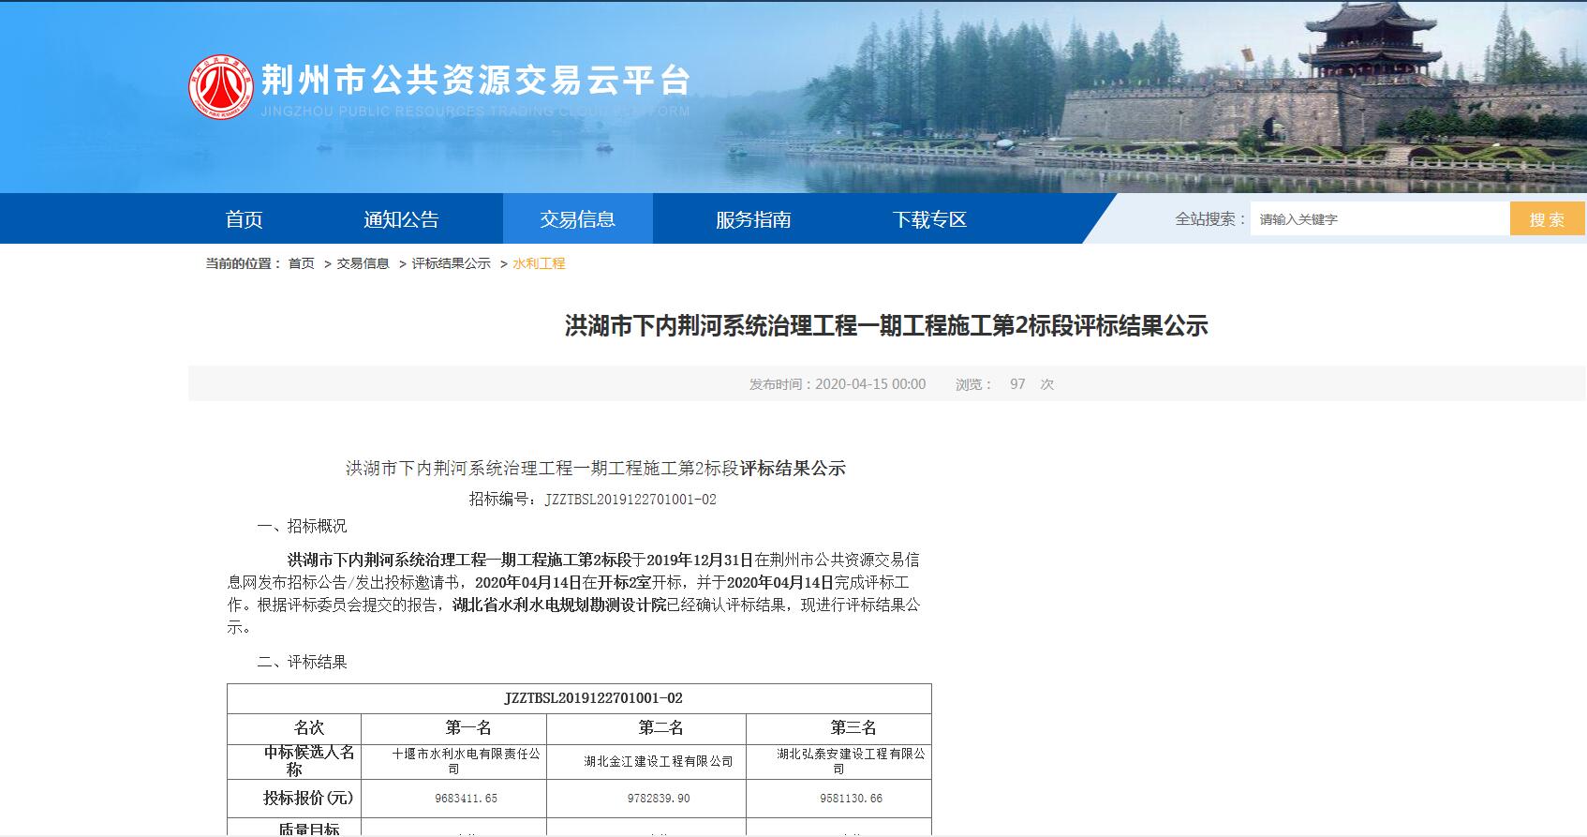Open the 服务指南 navigation item
Screen dimensions: 1587x837
click(x=753, y=219)
